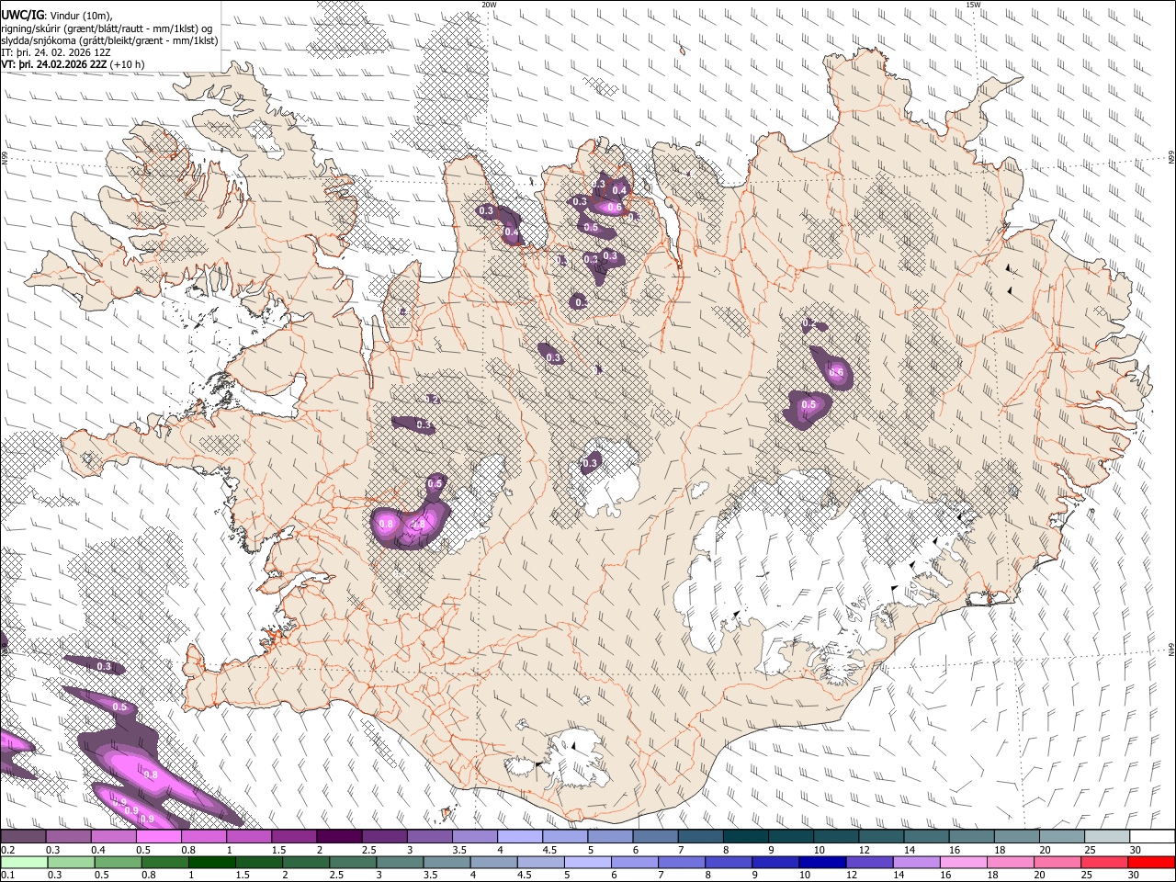The image size is (1176, 882).
Task: Click the 'IT: þri. 24. 02. 2026 12Z' line
Action: [57, 52]
